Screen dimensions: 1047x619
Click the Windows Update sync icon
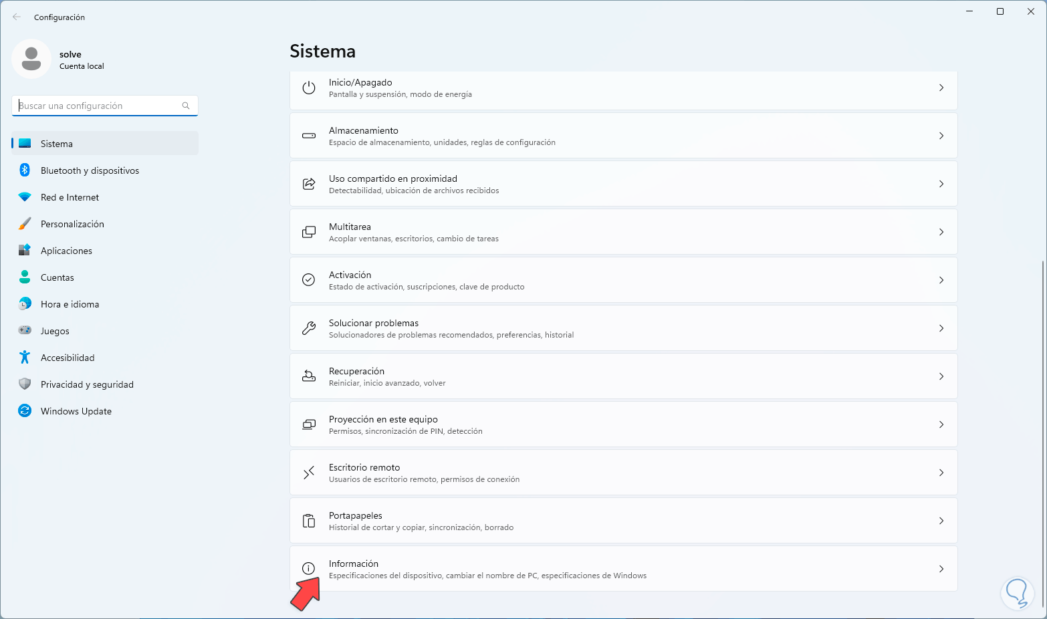(x=25, y=410)
